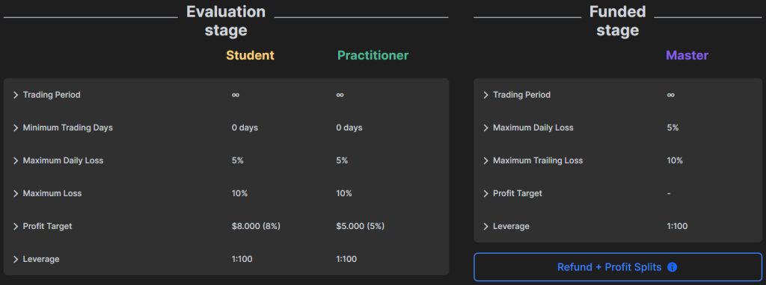The height and width of the screenshot is (285, 766).
Task: Expand Maximum Daily Loss in Funded stage
Action: point(617,128)
